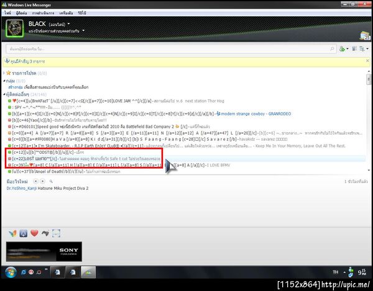Click the previous arrow in What's New
Screen dimensions: 373x291
[x=35, y=181]
